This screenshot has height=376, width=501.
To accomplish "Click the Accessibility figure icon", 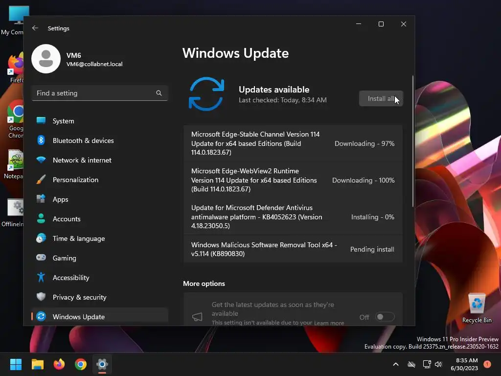I will point(41,277).
